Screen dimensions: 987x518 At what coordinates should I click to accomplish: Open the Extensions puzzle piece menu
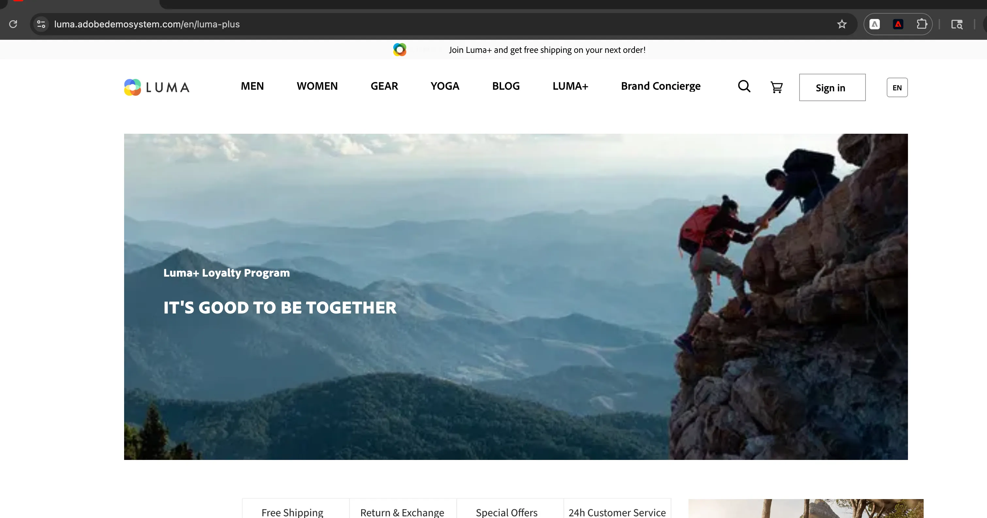click(922, 24)
